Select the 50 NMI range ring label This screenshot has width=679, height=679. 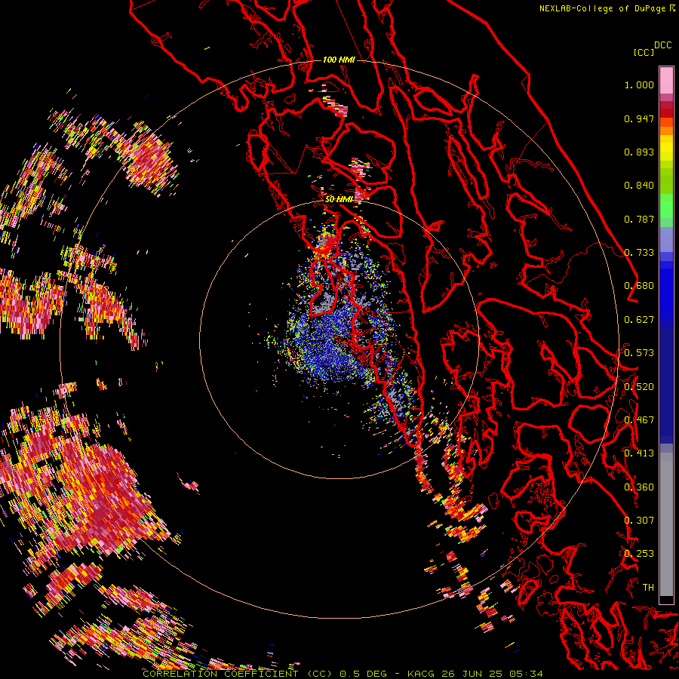tap(339, 199)
